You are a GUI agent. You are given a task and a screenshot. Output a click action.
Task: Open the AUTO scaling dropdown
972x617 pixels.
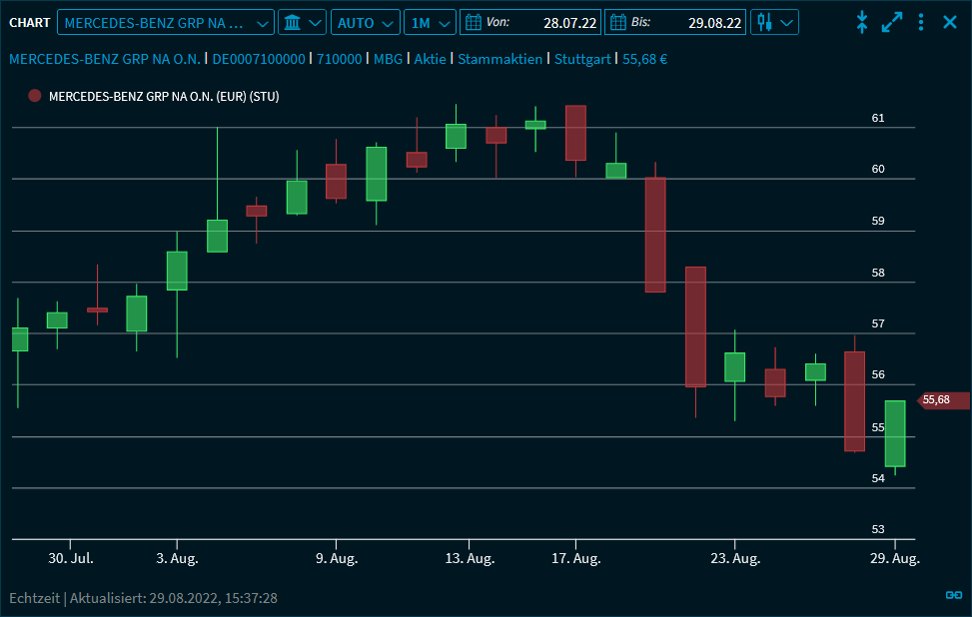point(366,22)
